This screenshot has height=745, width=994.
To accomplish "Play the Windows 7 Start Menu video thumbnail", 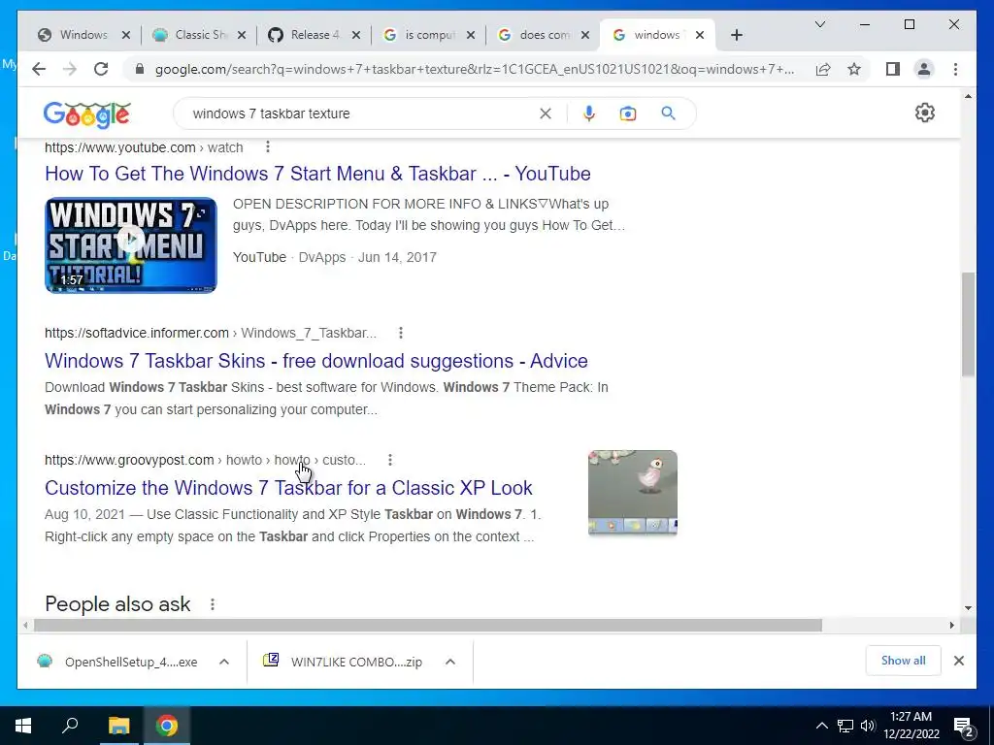I will 131,245.
